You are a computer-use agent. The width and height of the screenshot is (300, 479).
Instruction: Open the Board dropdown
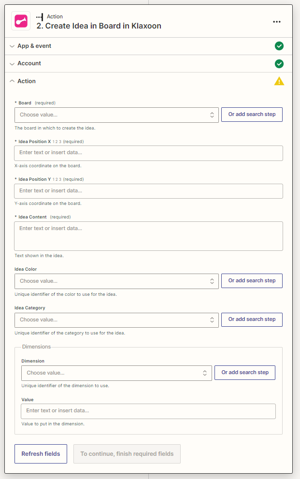[x=116, y=115]
